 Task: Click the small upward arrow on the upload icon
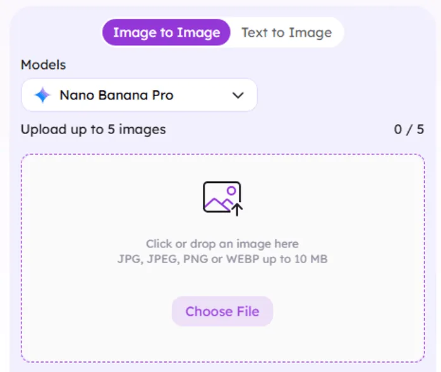tap(238, 208)
